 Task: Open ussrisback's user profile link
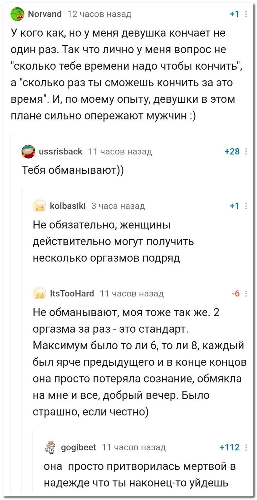60,152
